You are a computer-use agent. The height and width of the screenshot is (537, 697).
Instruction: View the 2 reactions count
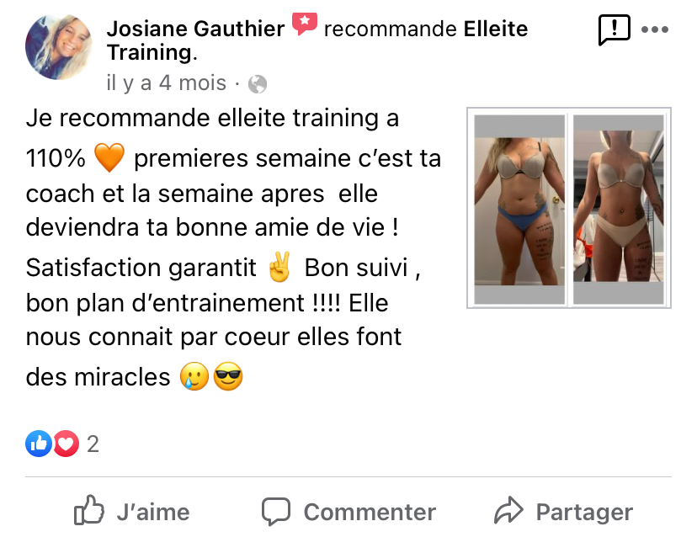pos(93,444)
